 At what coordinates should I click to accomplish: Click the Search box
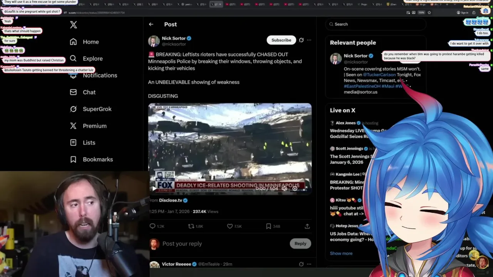pos(376,24)
